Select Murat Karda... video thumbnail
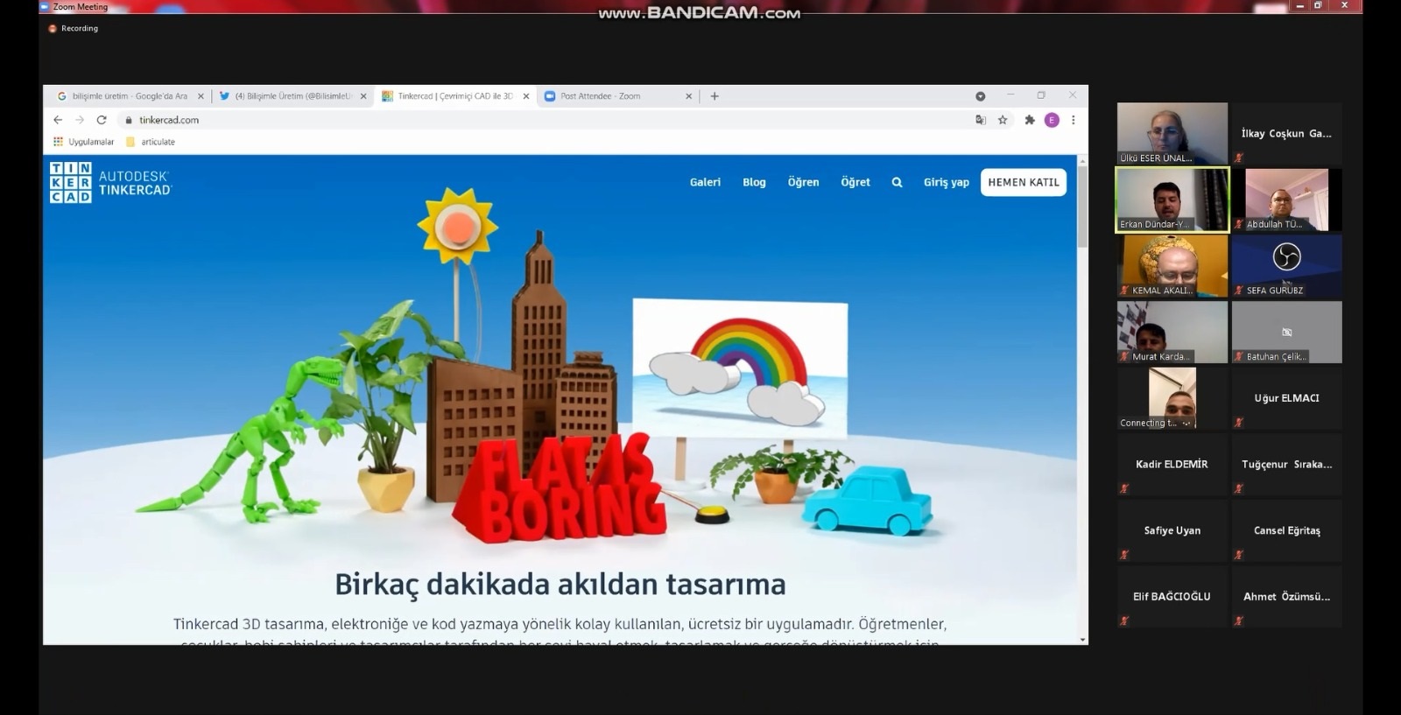 pos(1172,333)
